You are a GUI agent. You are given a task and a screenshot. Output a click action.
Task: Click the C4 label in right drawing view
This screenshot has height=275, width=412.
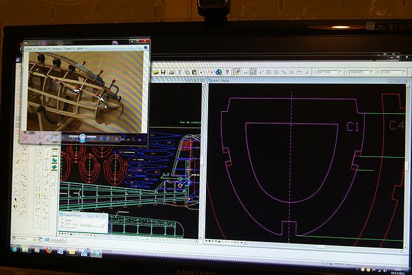pos(397,125)
